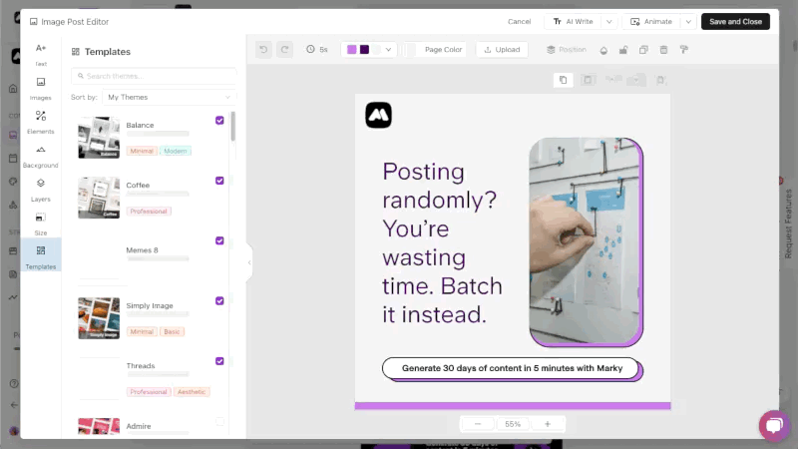This screenshot has width=798, height=449.
Task: Click the Cancel button
Action: tap(519, 21)
